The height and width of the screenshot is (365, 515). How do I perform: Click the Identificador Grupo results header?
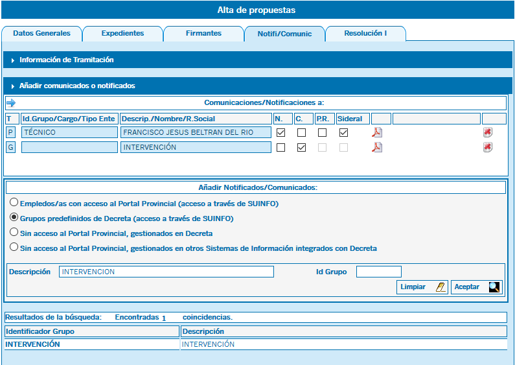(92, 331)
